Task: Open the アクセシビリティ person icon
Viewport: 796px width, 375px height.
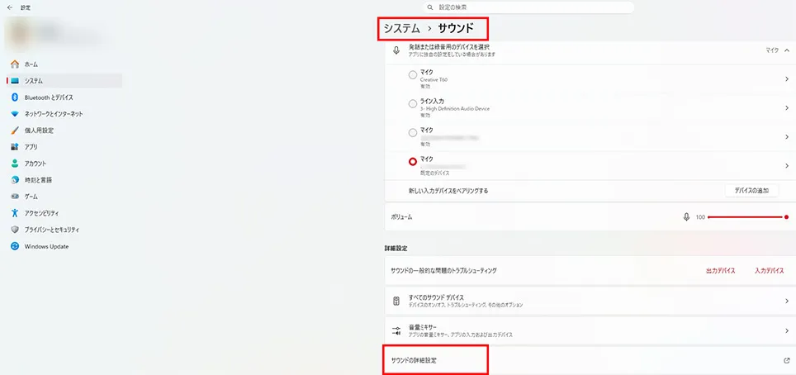Action: (x=15, y=213)
